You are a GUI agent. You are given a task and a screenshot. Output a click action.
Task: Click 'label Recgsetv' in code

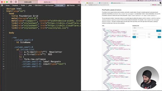click(x=52, y=62)
